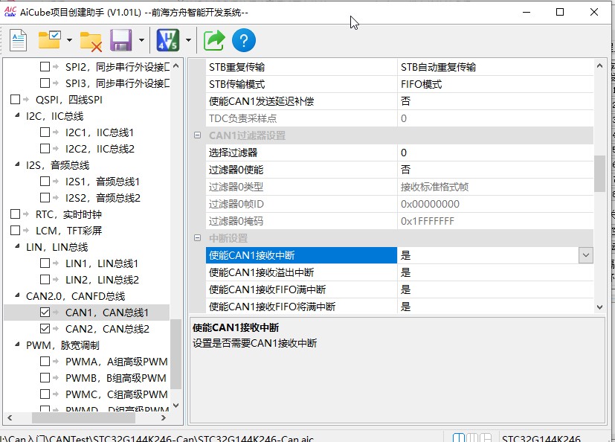Screen dimensions: 615x442
Task: Click the new project document icon
Action: point(18,40)
